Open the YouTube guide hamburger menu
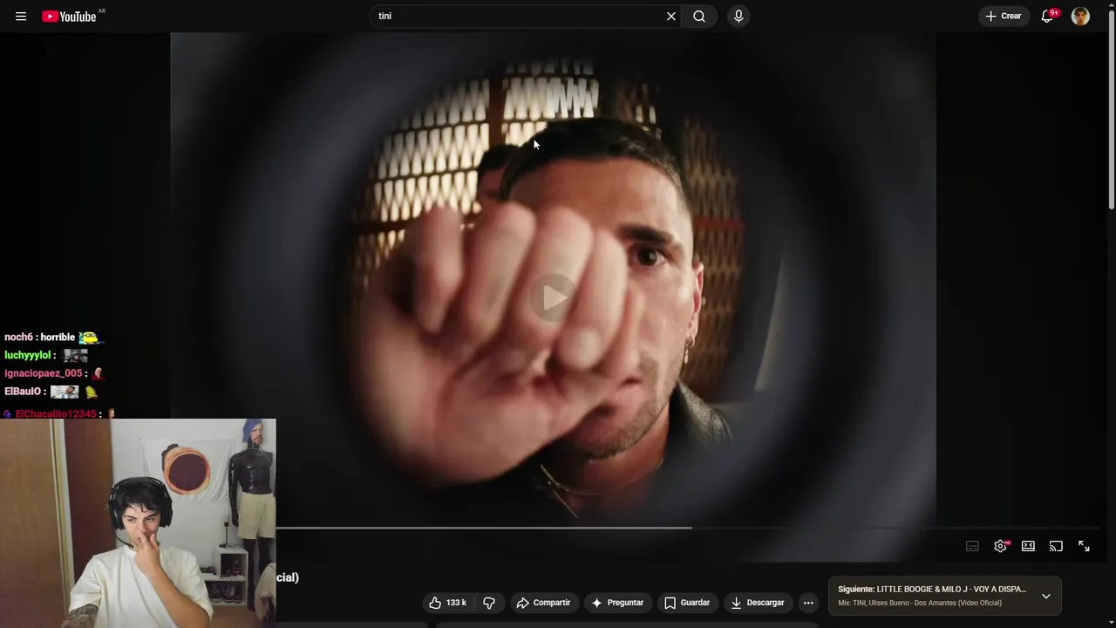 21,17
